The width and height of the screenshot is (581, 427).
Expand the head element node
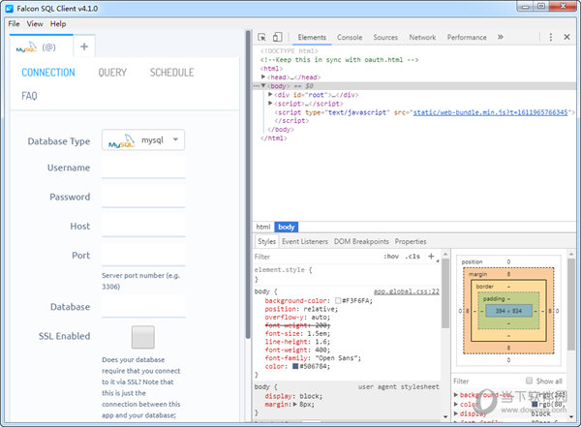point(263,77)
